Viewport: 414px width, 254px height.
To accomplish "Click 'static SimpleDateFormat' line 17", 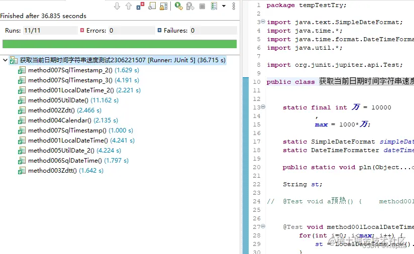I will click(329, 142).
